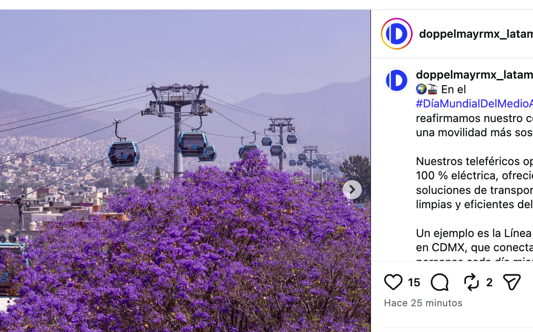Select caption text 'soluciones de transpor'
Screen dimensions: 533x332
[474, 190]
